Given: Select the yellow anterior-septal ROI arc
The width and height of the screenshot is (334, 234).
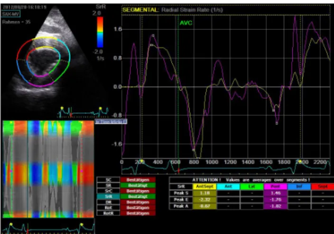Looking at the screenshot, I should [x=45, y=38].
